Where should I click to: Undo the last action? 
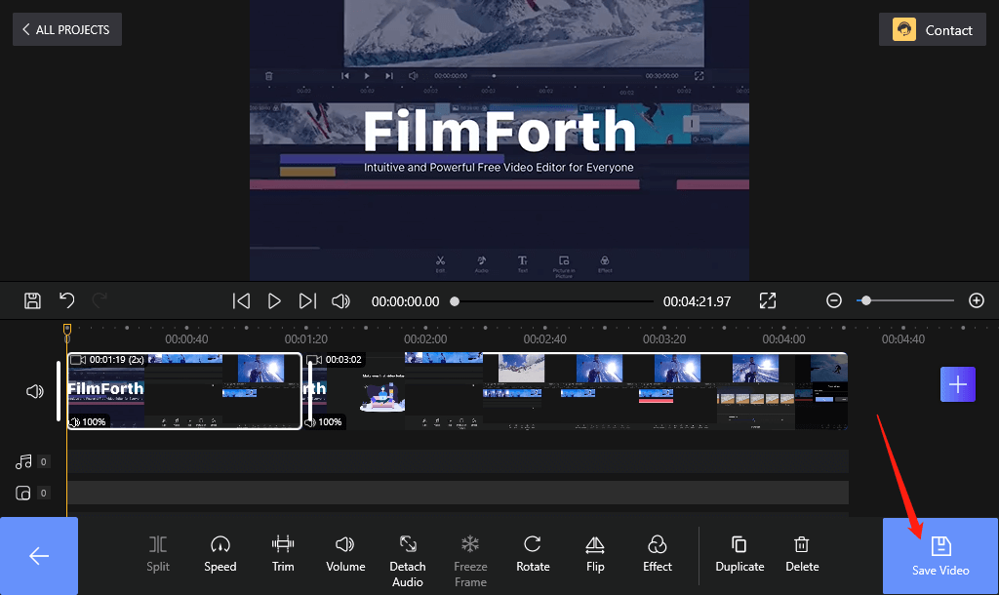[x=67, y=300]
